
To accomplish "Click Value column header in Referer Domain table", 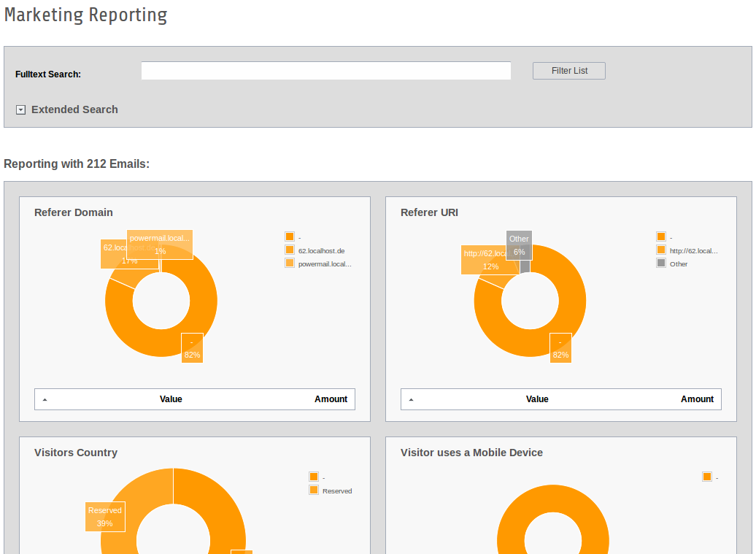I will (171, 399).
